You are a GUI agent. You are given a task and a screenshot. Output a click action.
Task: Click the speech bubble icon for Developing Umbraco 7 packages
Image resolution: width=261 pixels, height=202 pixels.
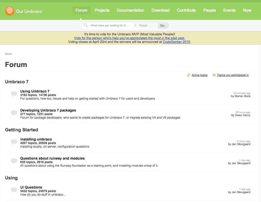click(14, 113)
